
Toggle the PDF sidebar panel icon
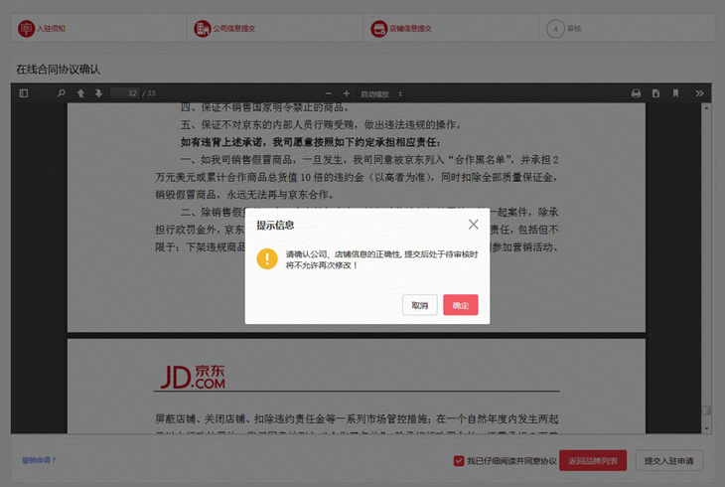24,93
